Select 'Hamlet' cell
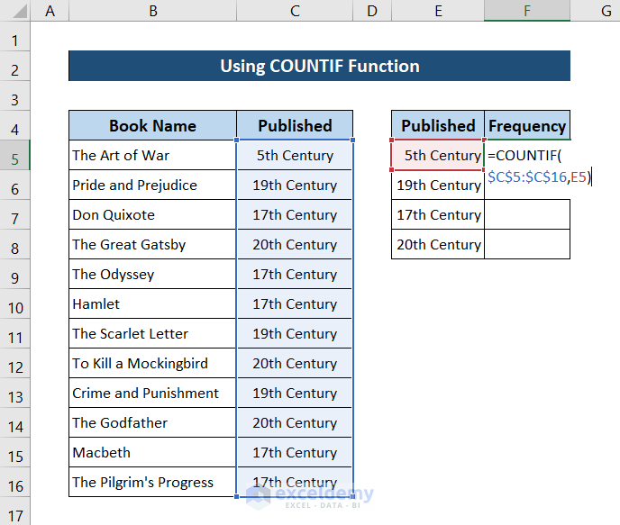This screenshot has height=525, width=620. pyautogui.click(x=153, y=303)
